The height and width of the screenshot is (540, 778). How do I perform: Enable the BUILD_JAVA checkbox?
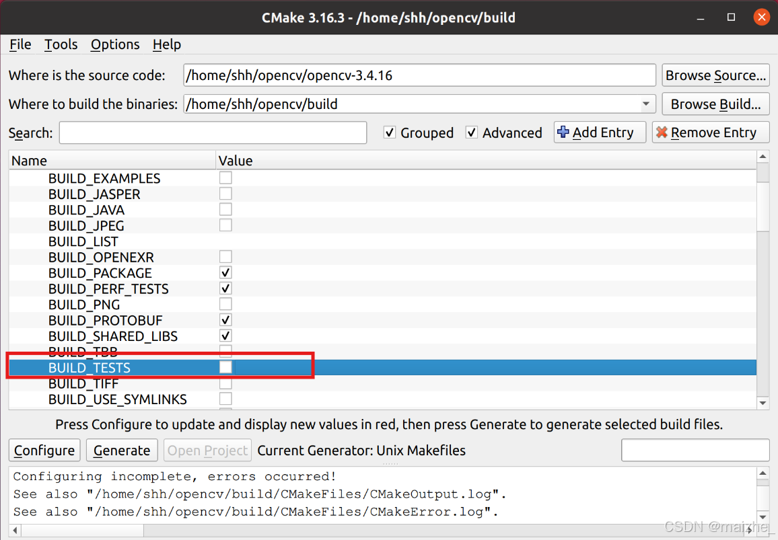(225, 209)
